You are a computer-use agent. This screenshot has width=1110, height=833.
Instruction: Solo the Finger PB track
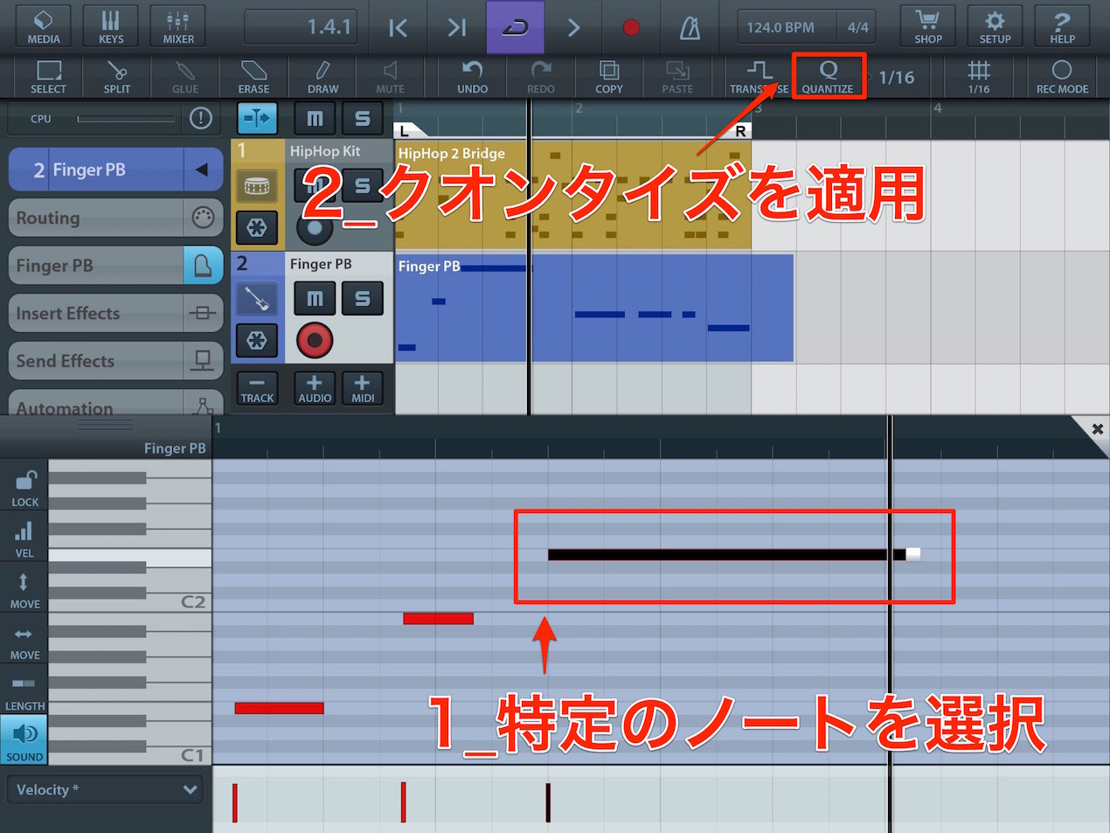tap(362, 299)
